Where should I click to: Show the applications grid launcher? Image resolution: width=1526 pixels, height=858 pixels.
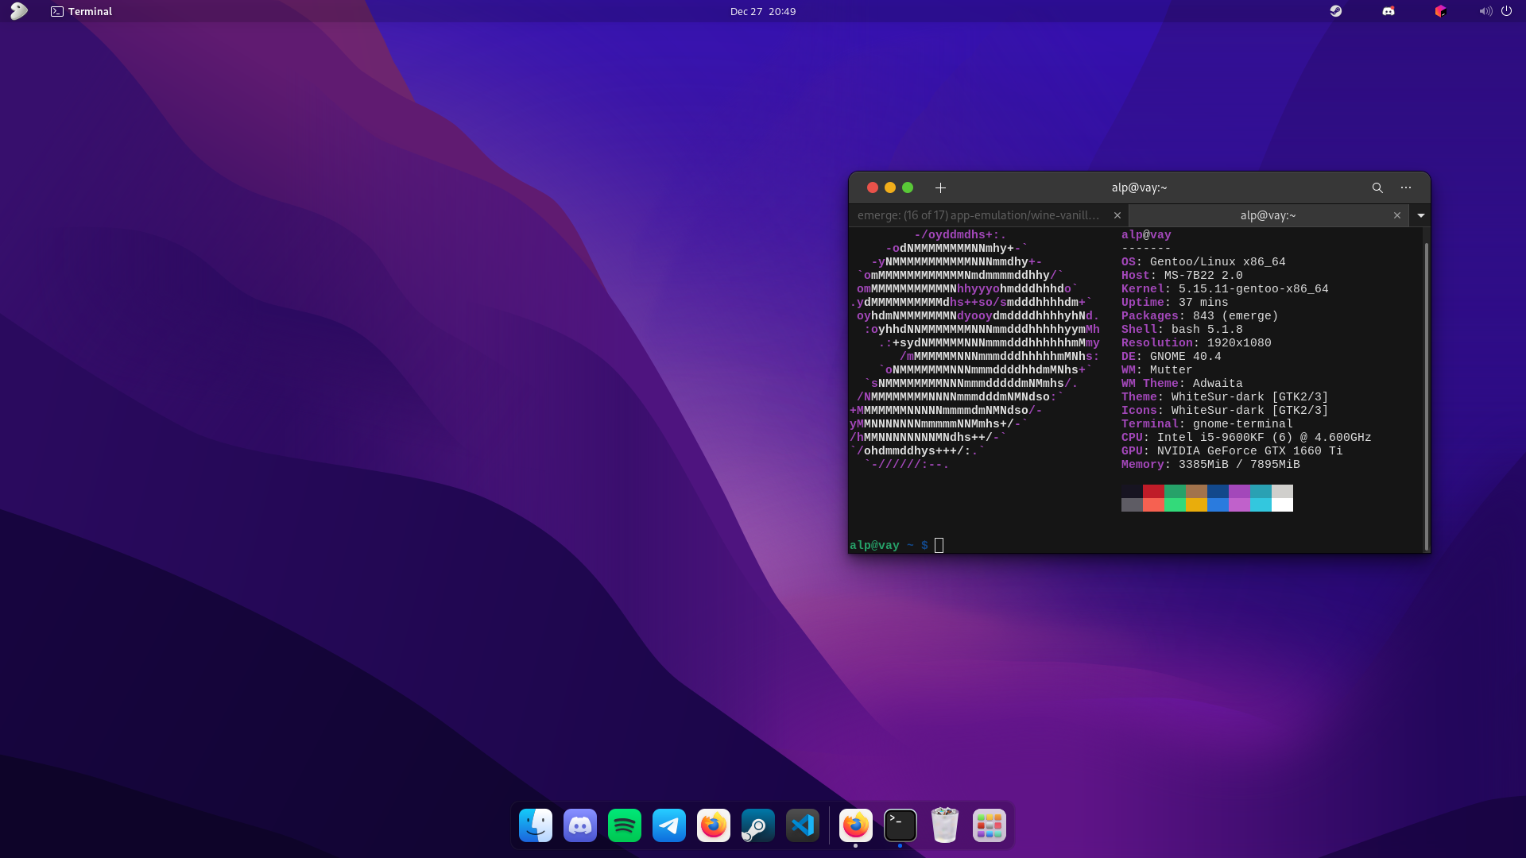click(x=990, y=826)
